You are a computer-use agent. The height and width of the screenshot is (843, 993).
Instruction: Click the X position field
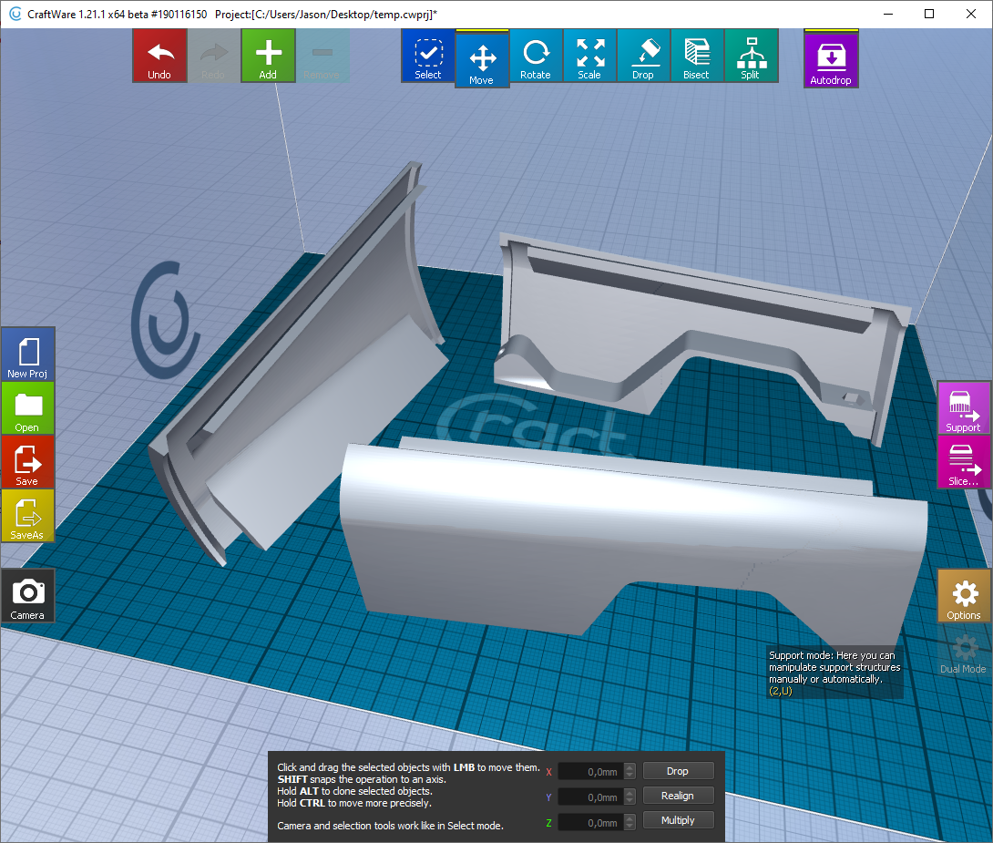pyautogui.click(x=589, y=771)
